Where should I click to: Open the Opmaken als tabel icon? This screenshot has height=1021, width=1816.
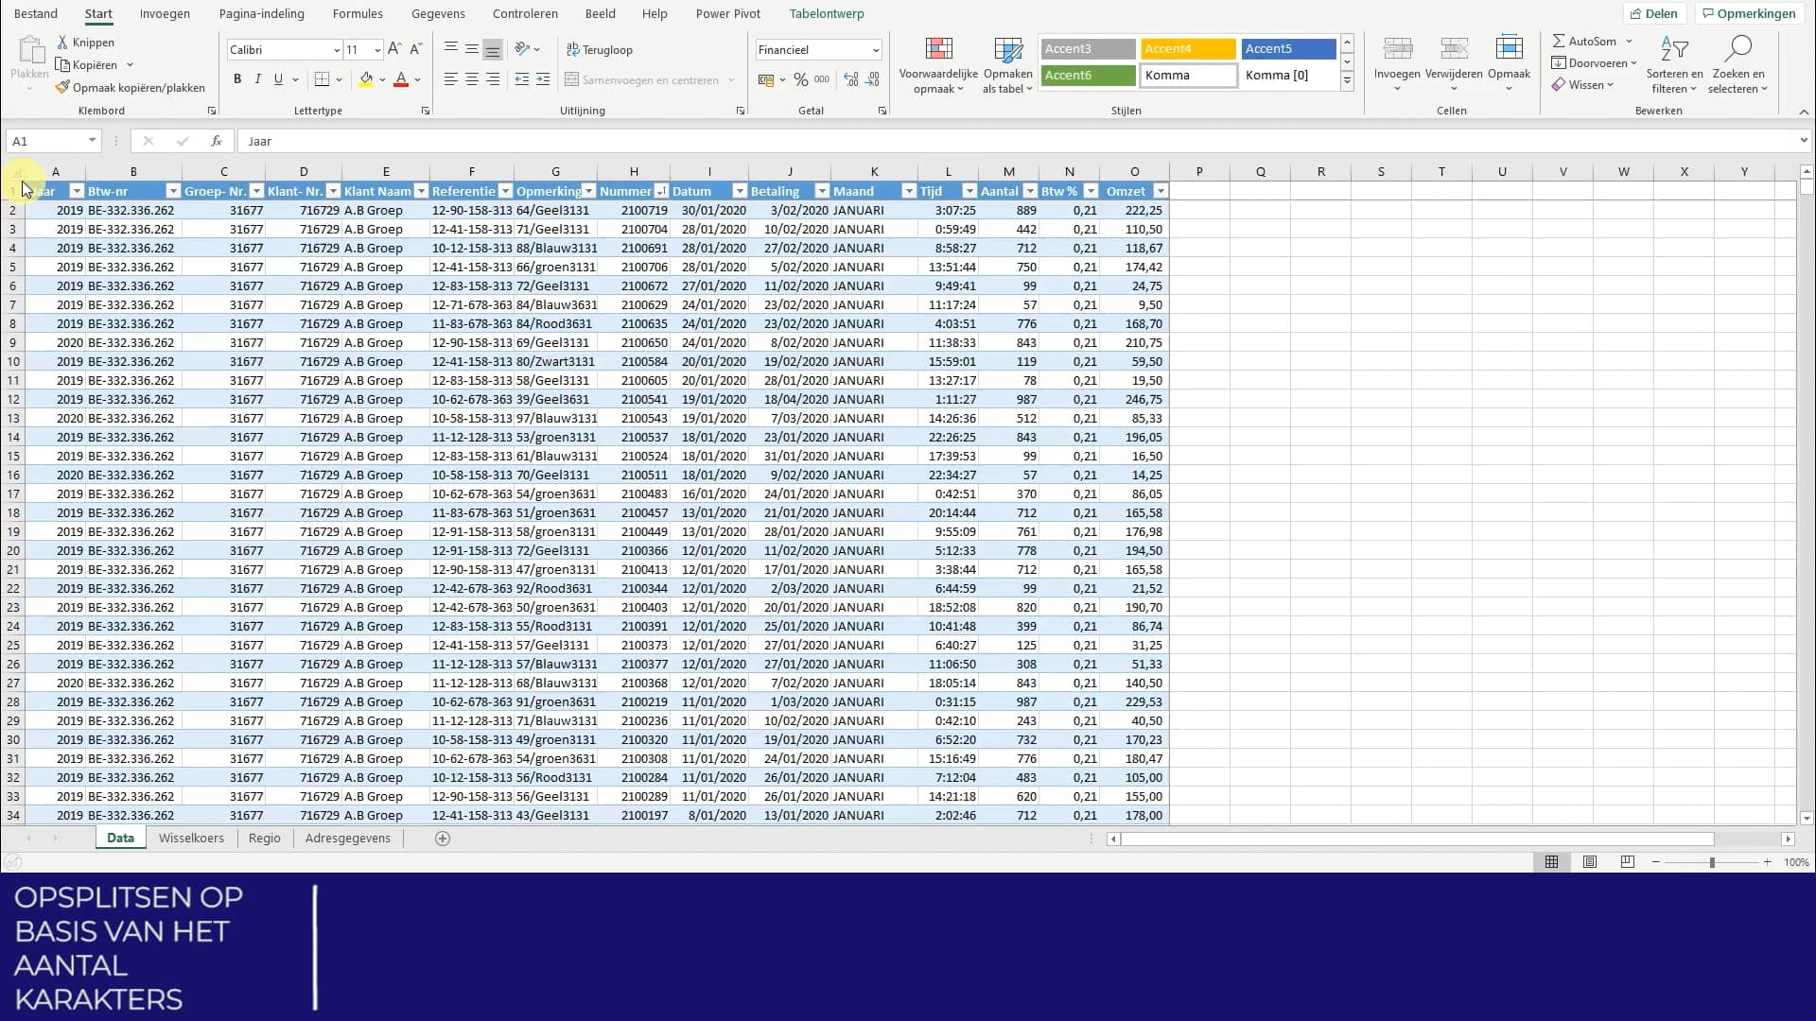[1007, 49]
